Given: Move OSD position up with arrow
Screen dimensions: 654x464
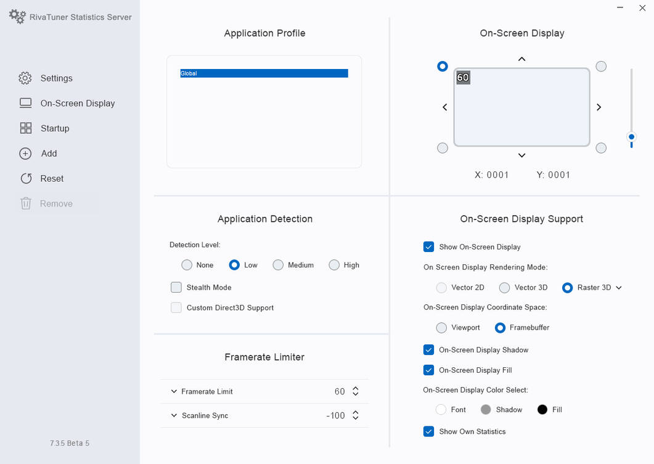Looking at the screenshot, I should pyautogui.click(x=521, y=59).
